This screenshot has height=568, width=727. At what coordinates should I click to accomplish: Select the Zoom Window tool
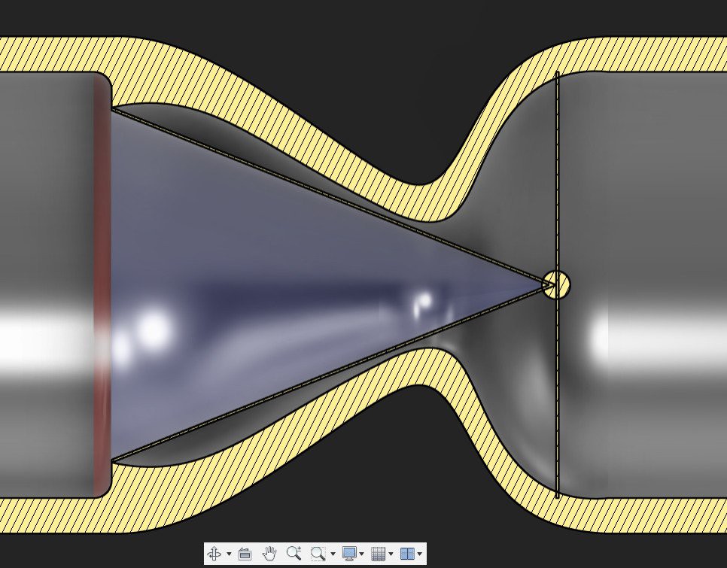[319, 554]
